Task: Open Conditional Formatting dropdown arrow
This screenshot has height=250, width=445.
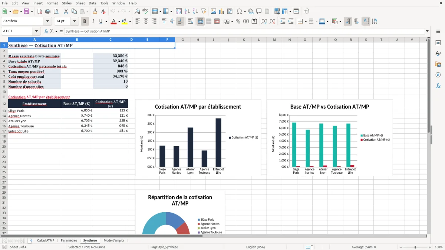Action: [340, 21]
